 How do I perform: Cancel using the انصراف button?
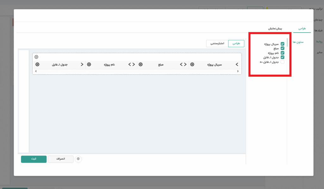60,159
